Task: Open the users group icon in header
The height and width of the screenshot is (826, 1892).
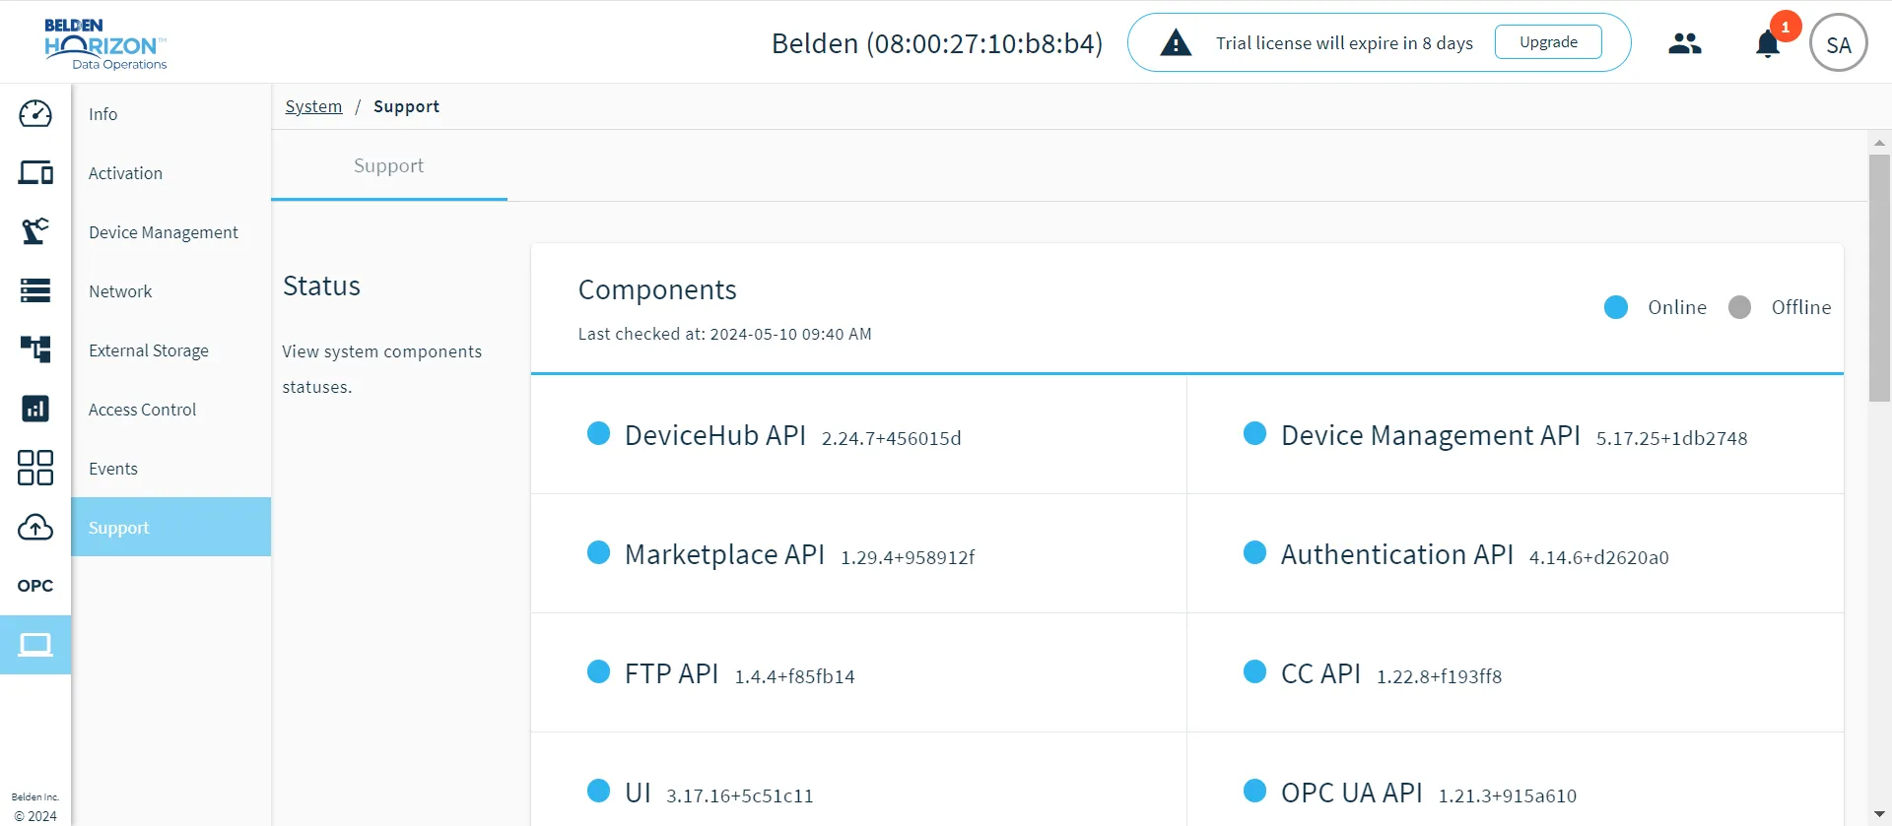Action: [1685, 43]
